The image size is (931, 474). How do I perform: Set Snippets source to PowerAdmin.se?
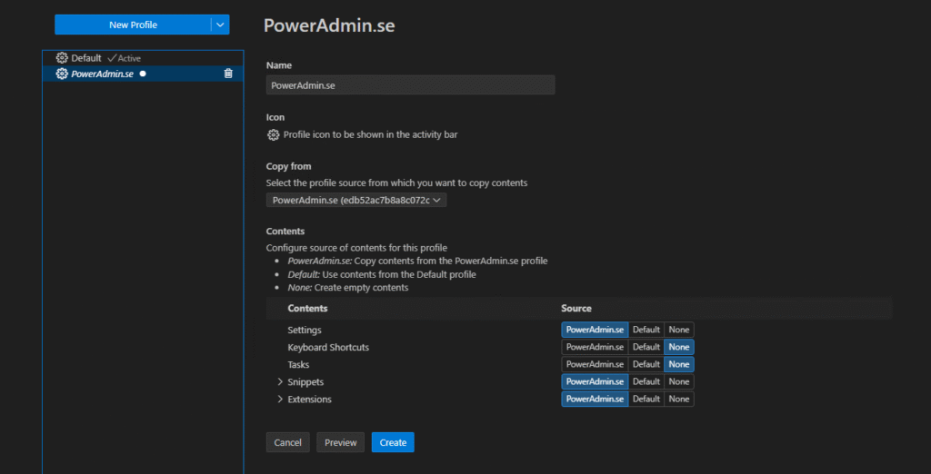coord(595,381)
